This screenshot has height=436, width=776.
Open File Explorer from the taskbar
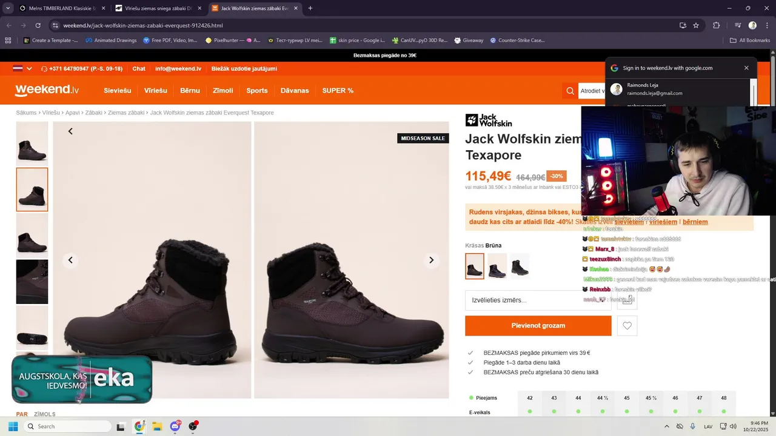coord(157,426)
